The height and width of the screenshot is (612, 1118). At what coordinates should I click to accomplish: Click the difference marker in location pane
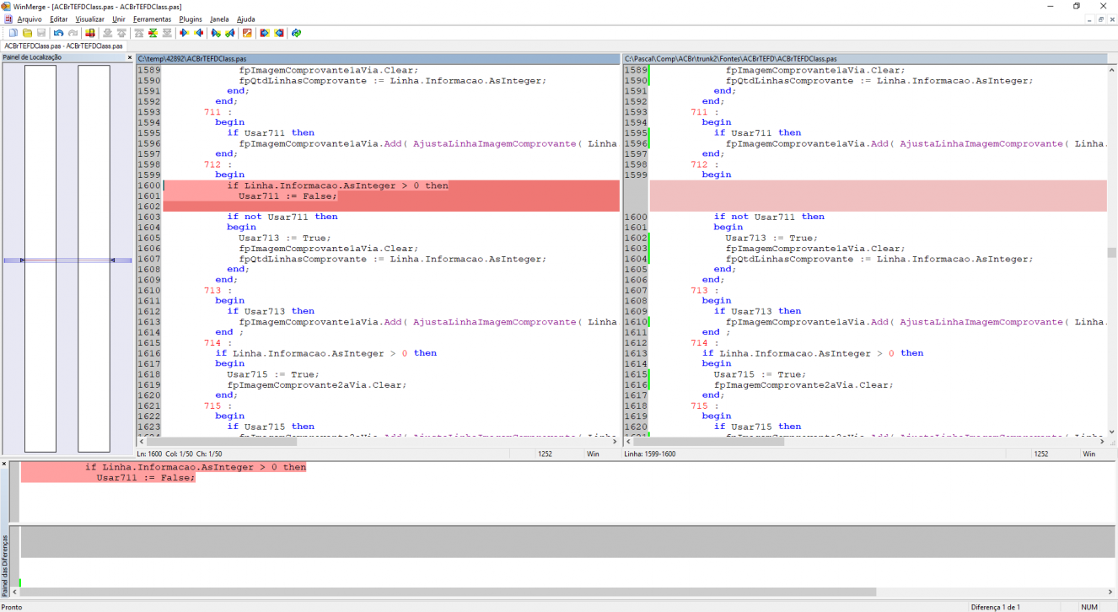point(67,260)
